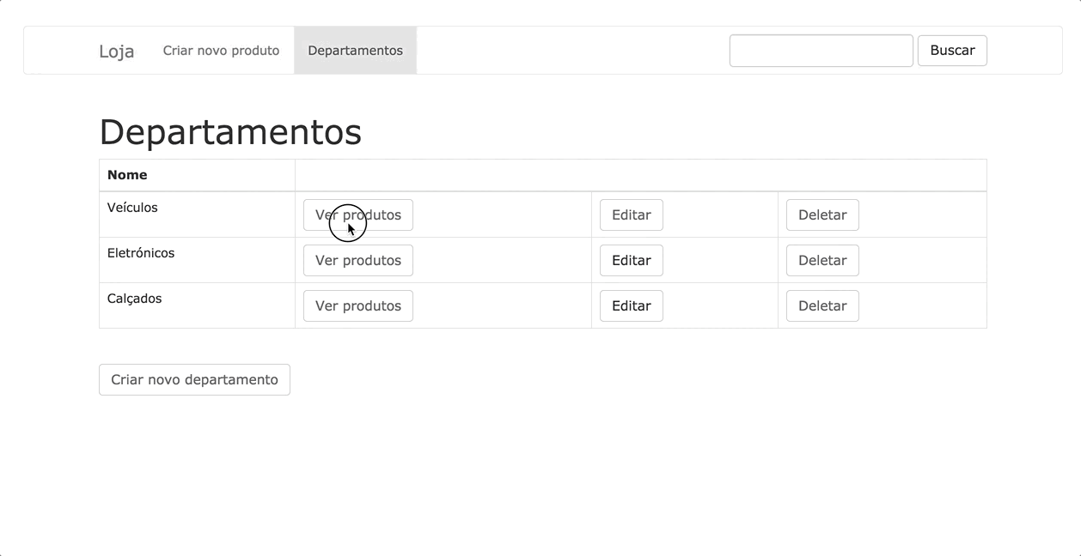This screenshot has width=1081, height=556.
Task: Select the Departamentos navigation tab
Action: point(355,51)
